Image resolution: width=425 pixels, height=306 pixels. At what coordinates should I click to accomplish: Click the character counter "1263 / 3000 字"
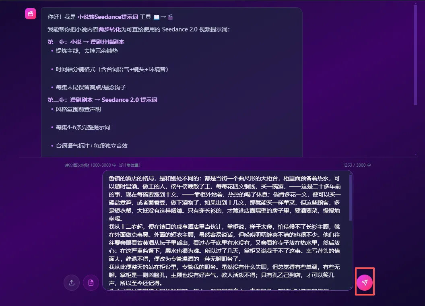pos(357,165)
